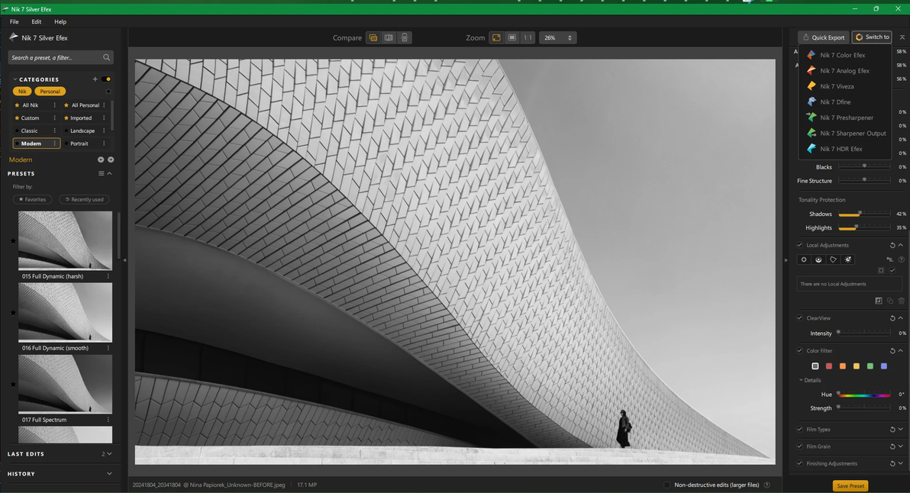
Task: Delete local adjustment with trash icon
Action: pyautogui.click(x=901, y=301)
